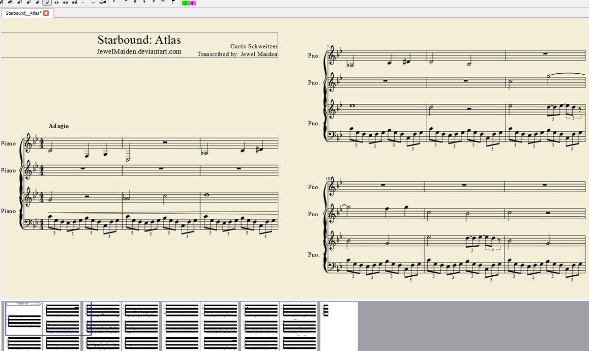Select the whole note duration
The height and width of the screenshot is (351, 589).
(57, 2)
